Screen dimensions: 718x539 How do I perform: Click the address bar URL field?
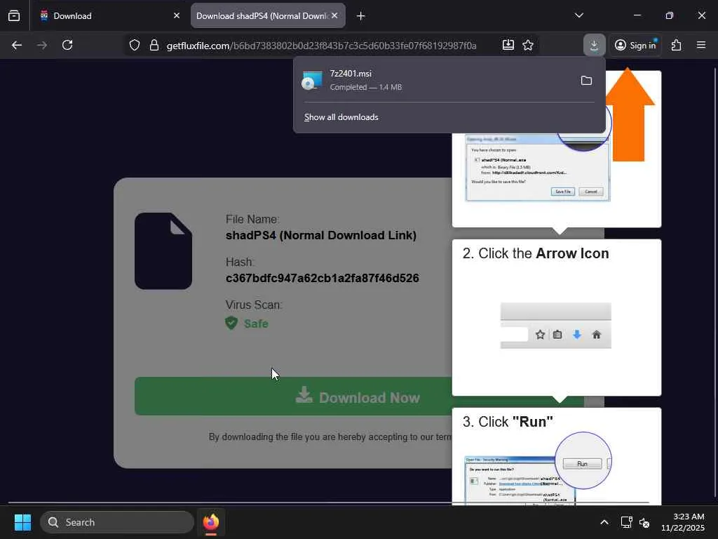[321, 46]
